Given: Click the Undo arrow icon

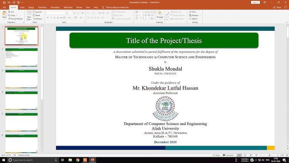Looking at the screenshot, I should coord(9,3).
